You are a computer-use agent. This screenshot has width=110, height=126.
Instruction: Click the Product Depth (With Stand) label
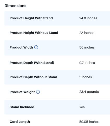32,63
